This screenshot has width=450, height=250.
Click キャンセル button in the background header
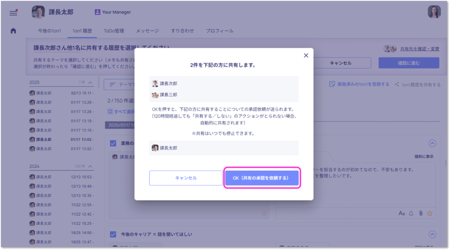341,63
